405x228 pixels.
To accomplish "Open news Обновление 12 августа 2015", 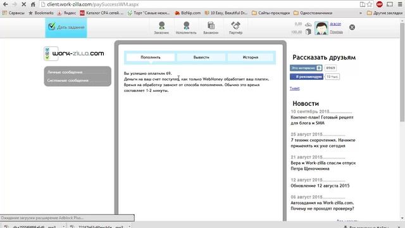I will pos(320,186).
